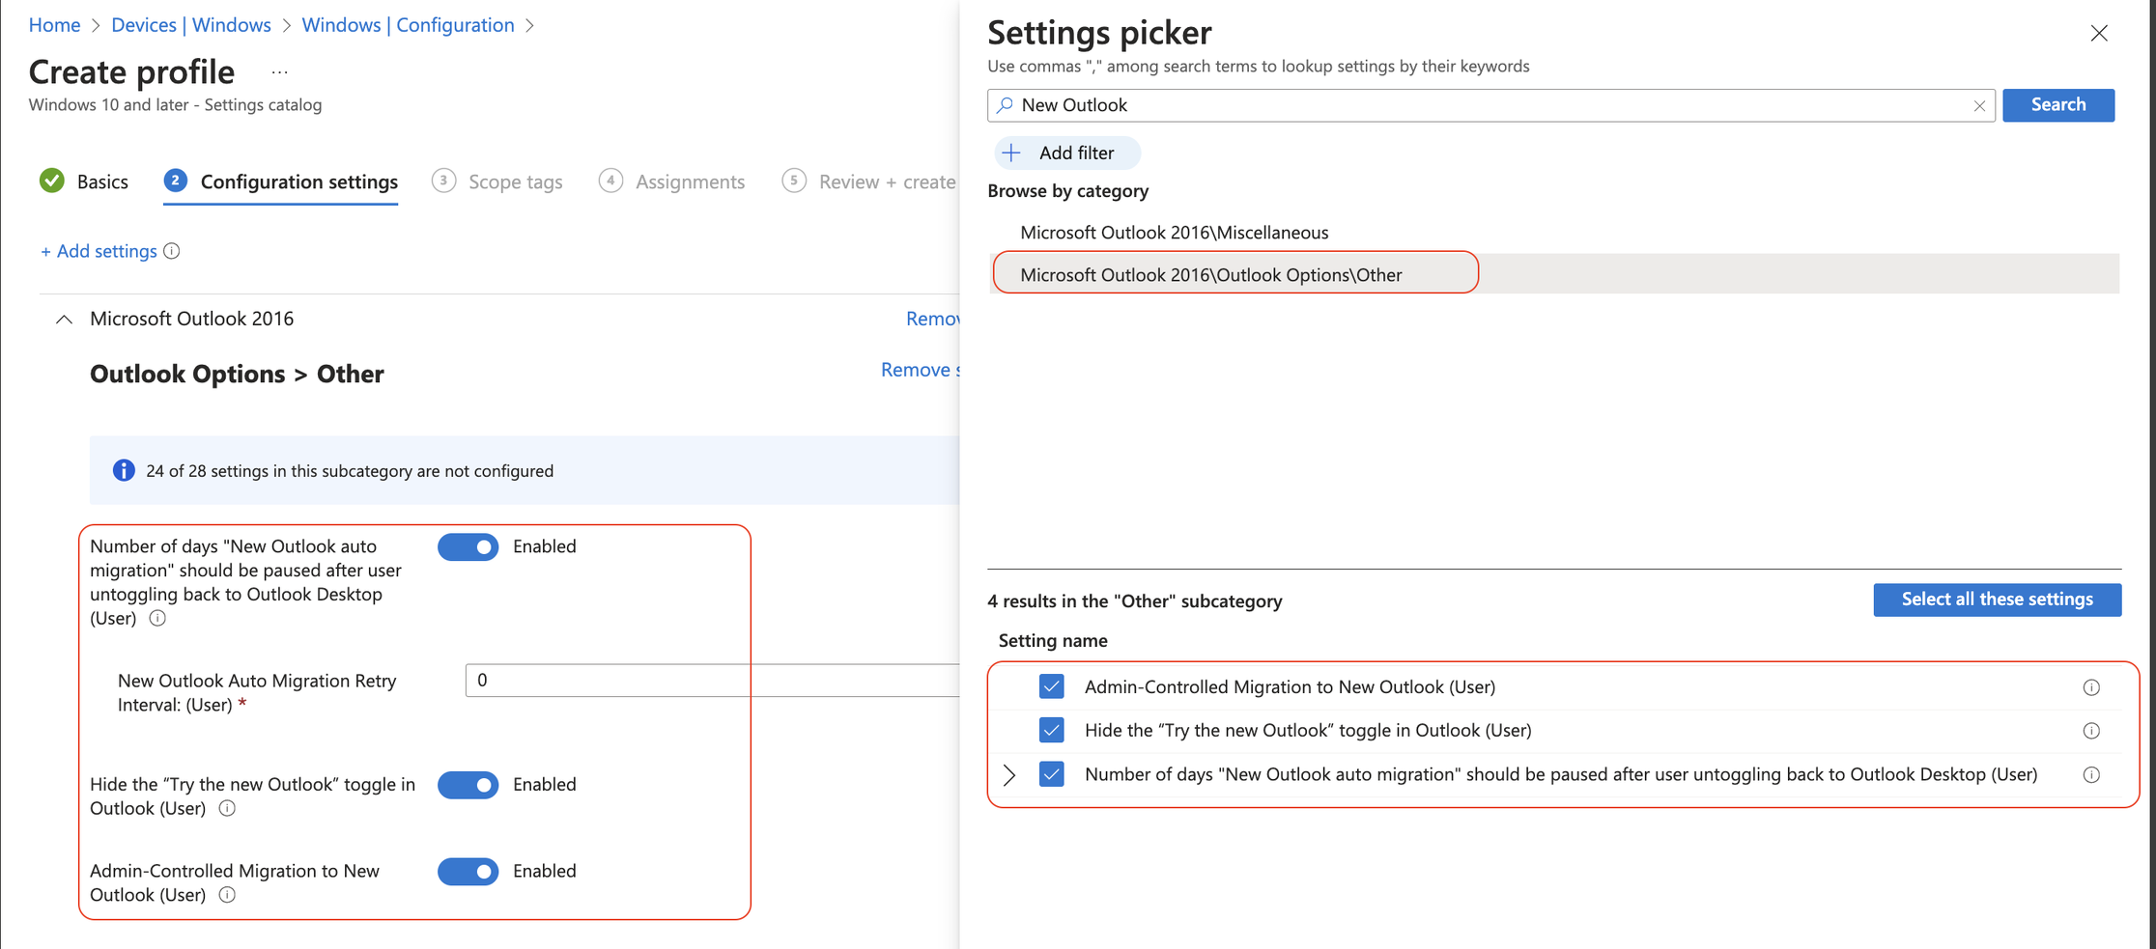
Task: Clear the New Outlook search text
Action: pyautogui.click(x=1979, y=105)
